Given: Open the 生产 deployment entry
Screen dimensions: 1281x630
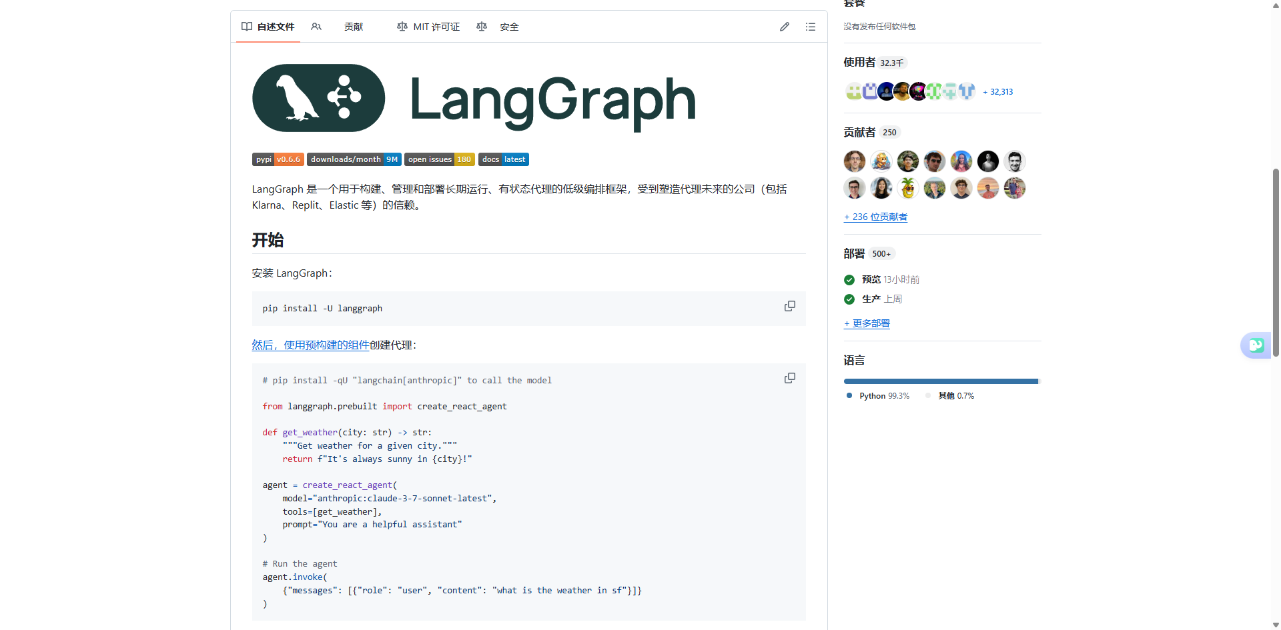Looking at the screenshot, I should [x=871, y=299].
